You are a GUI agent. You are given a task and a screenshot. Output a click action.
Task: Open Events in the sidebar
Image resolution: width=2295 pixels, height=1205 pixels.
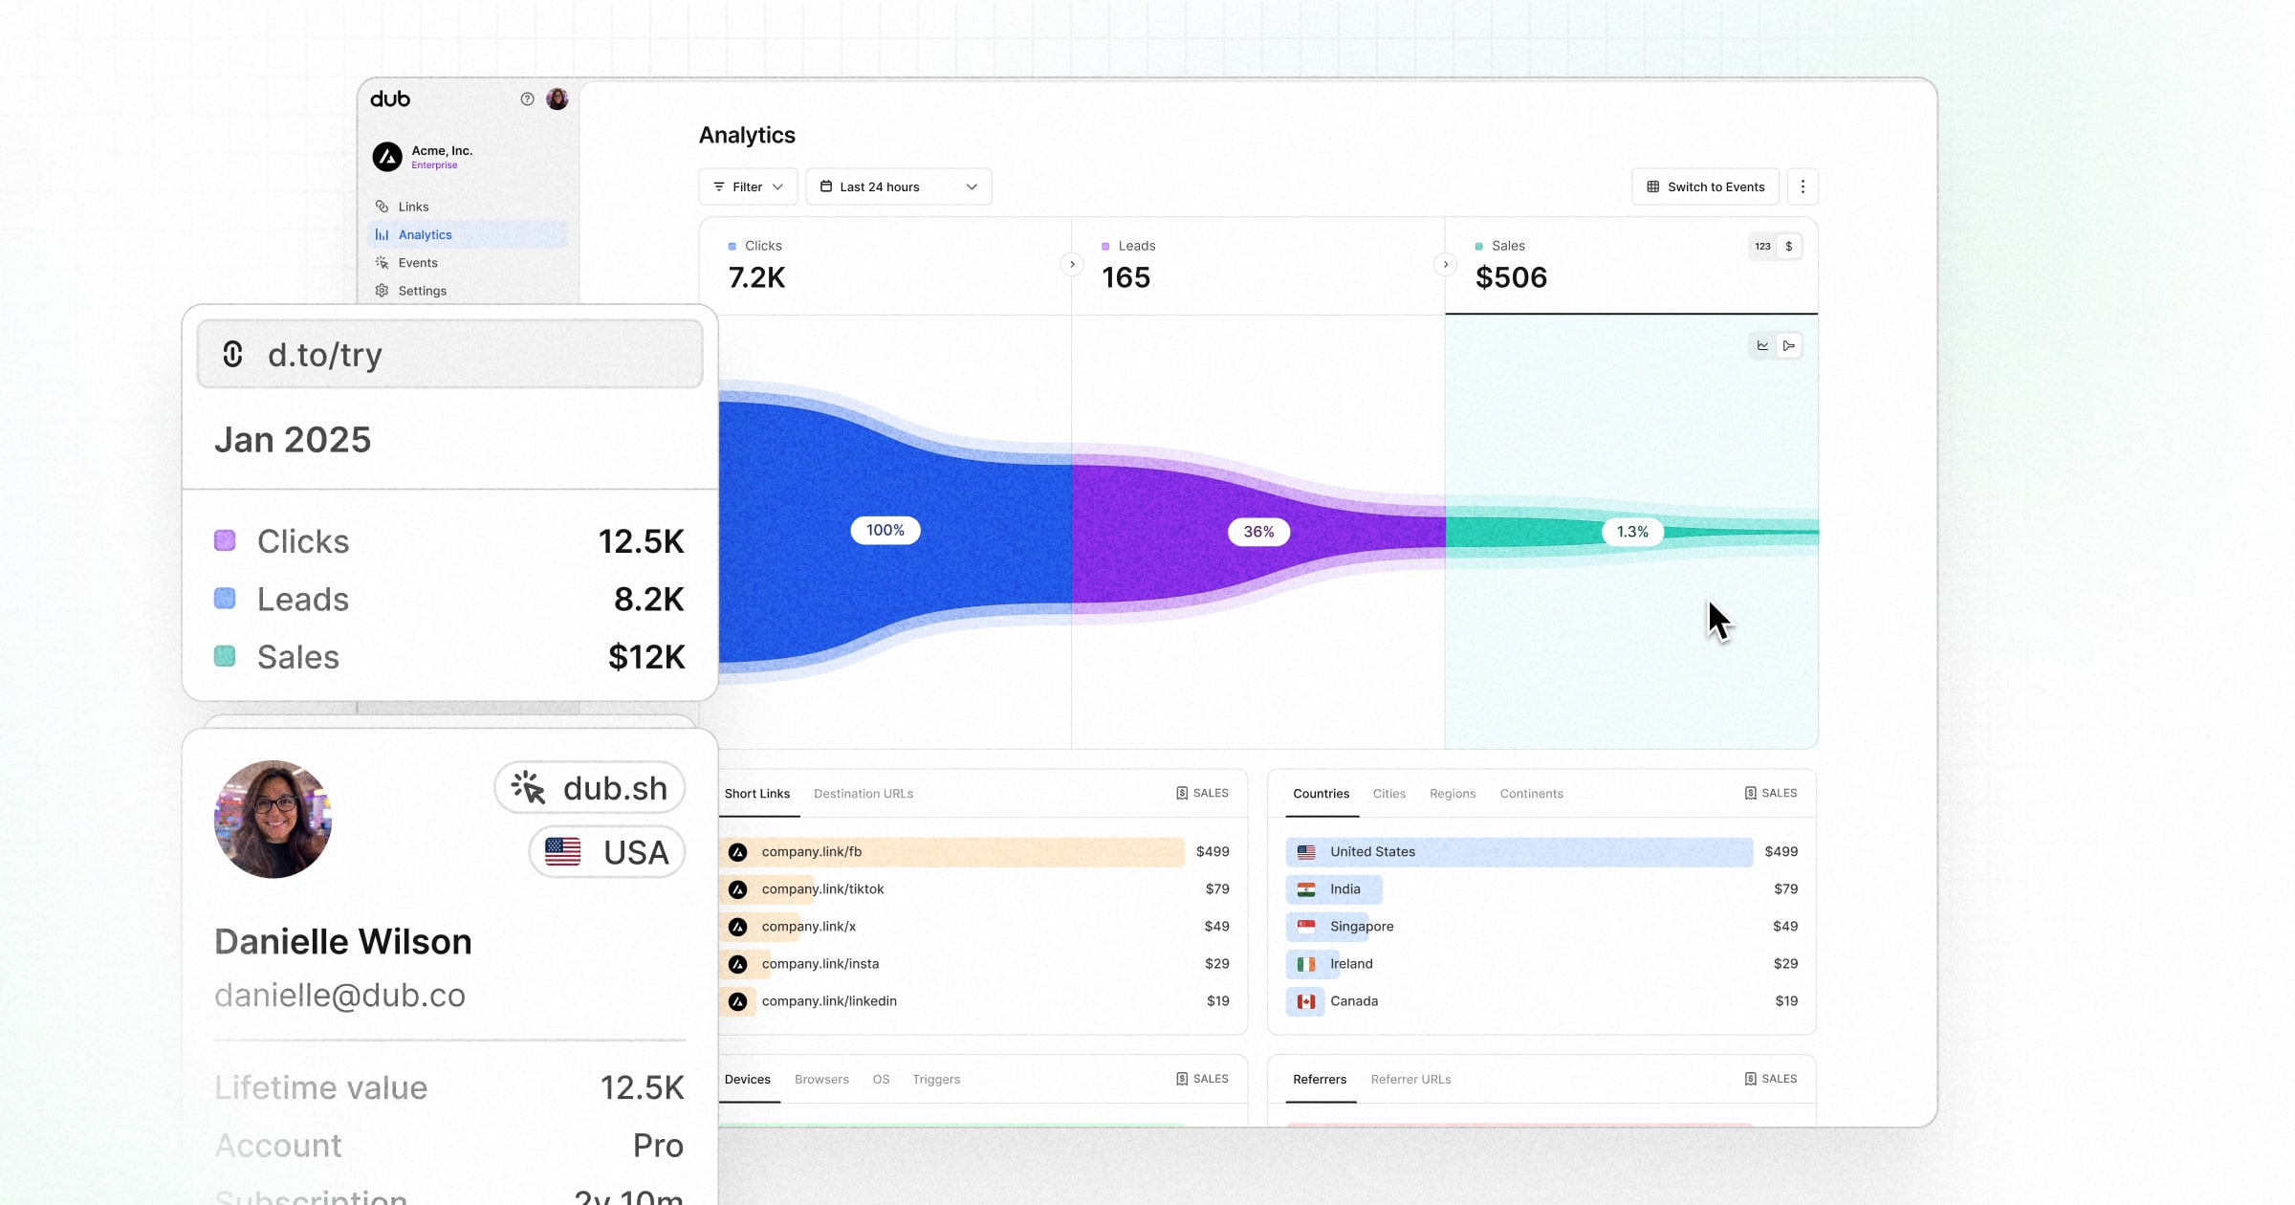pos(418,263)
